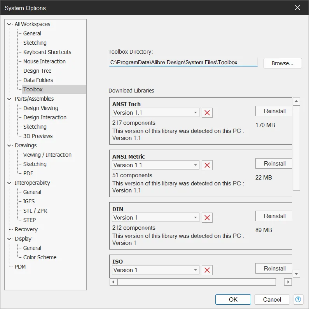Click the Toolbox Directory path field
309x309 pixels.
click(x=183, y=63)
